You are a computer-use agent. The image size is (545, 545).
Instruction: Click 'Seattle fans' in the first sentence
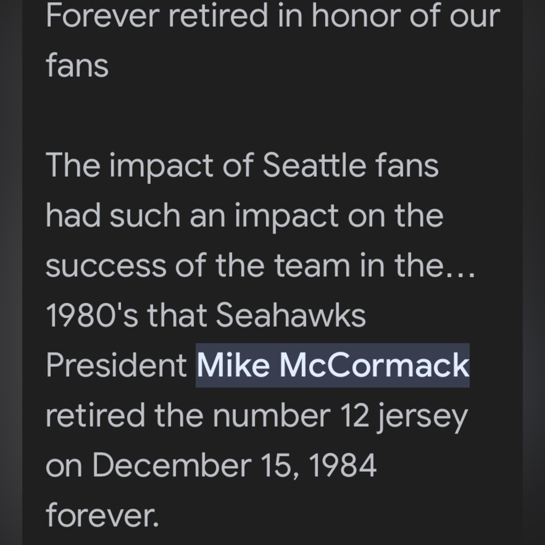(350, 166)
